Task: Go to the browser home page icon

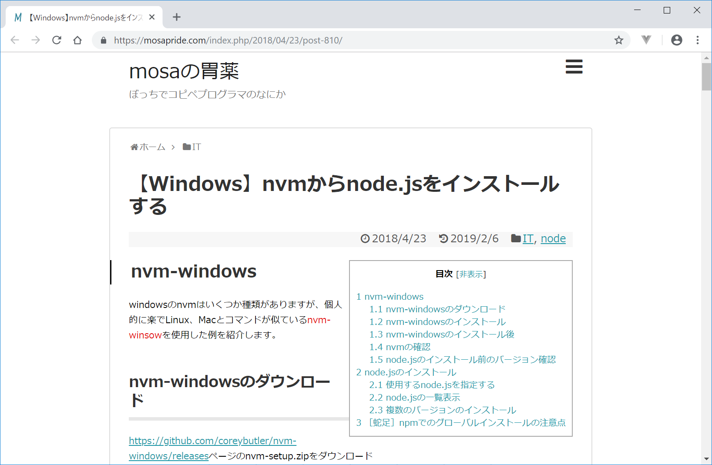Action: click(77, 40)
